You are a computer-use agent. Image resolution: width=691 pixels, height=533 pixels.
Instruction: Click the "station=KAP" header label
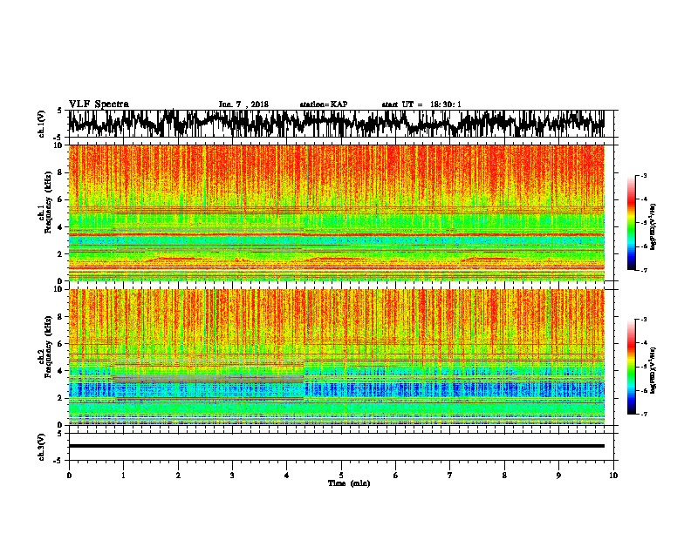(324, 105)
